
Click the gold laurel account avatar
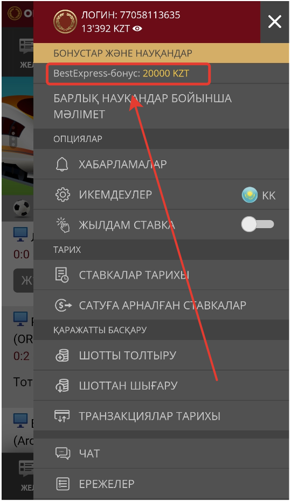coord(65,22)
